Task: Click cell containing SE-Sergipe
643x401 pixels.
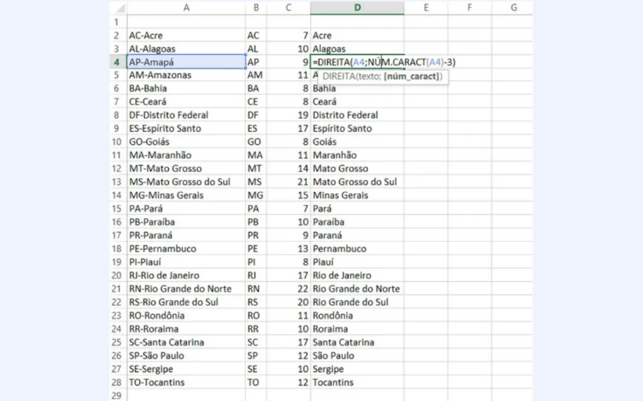Action: [186, 369]
